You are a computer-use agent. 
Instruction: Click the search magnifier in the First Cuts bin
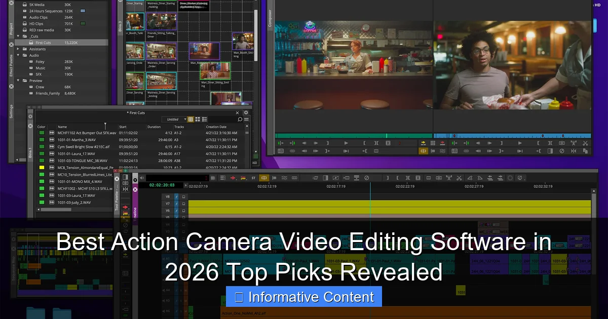pyautogui.click(x=240, y=119)
